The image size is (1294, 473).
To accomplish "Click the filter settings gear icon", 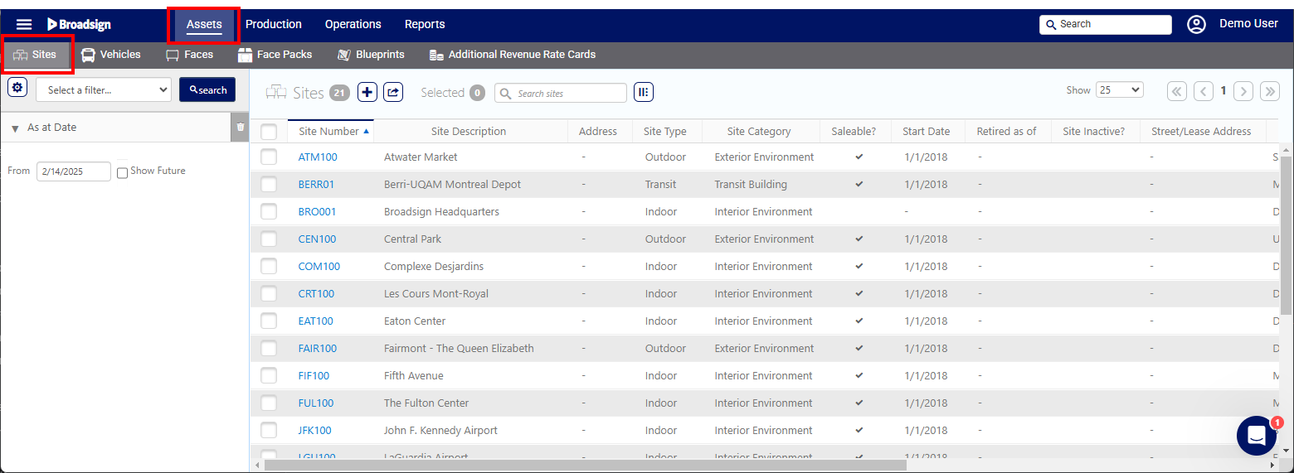I will coord(17,87).
